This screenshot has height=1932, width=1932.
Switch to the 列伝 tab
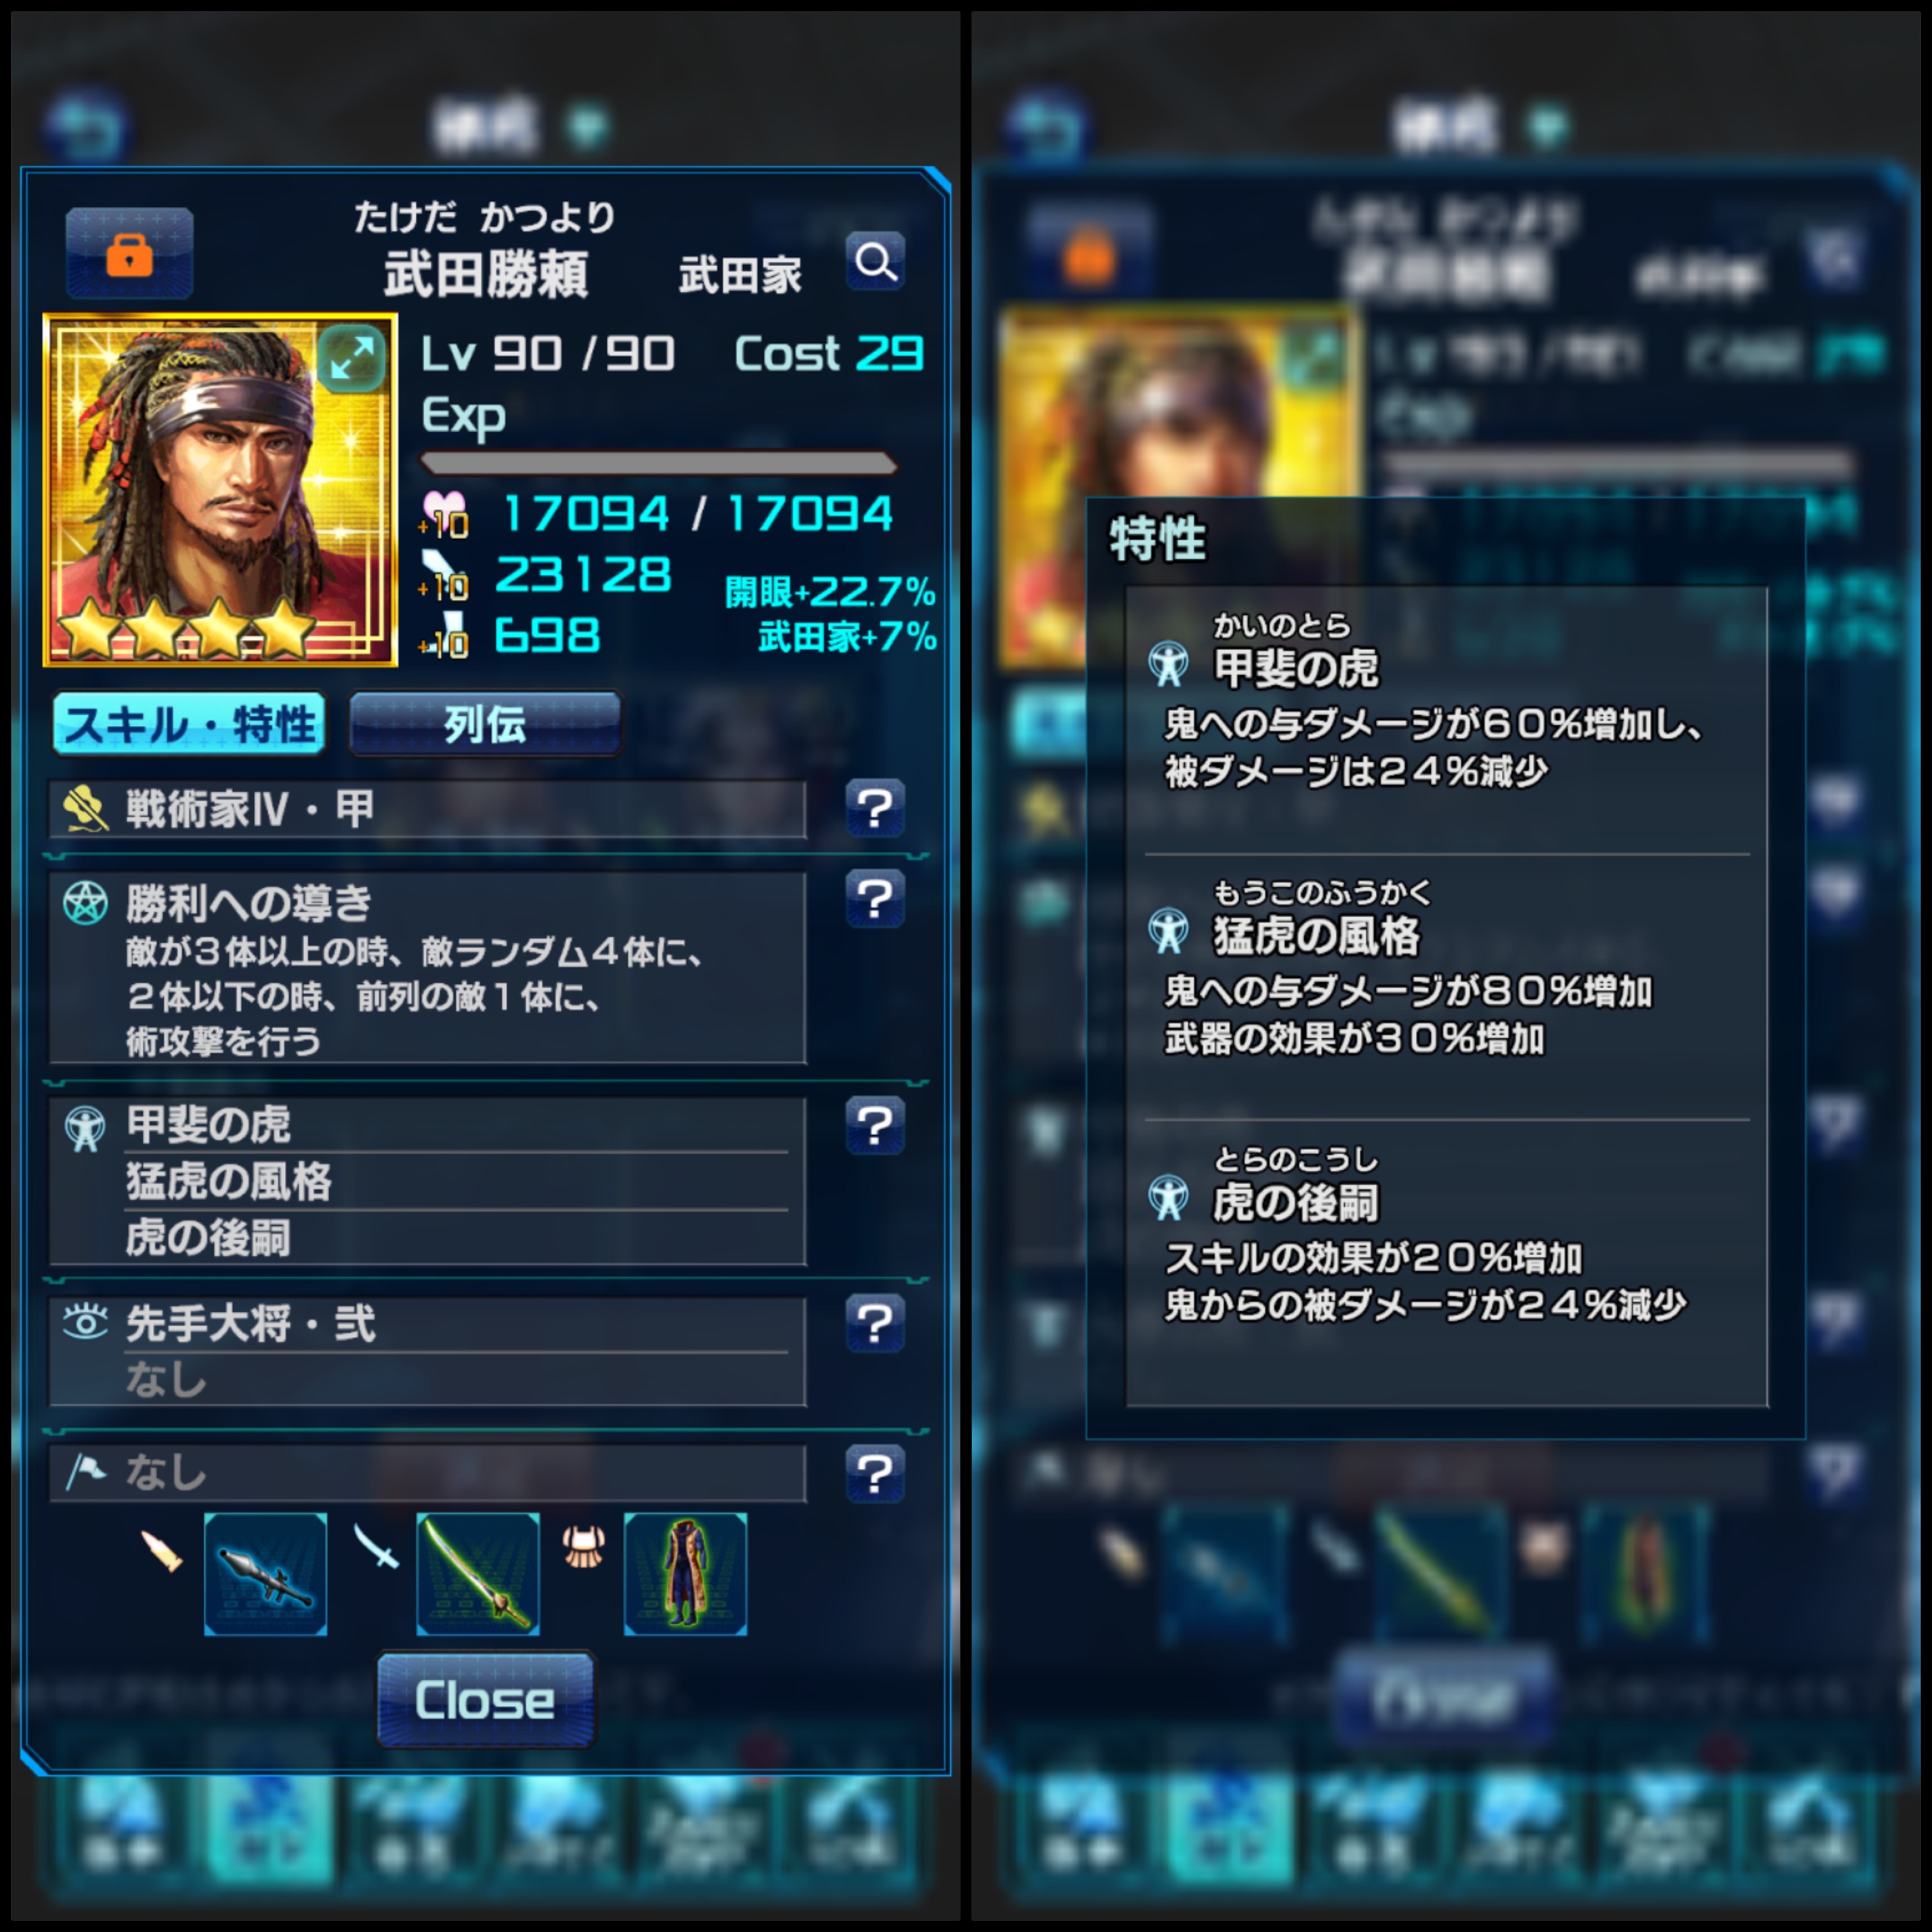click(x=485, y=723)
